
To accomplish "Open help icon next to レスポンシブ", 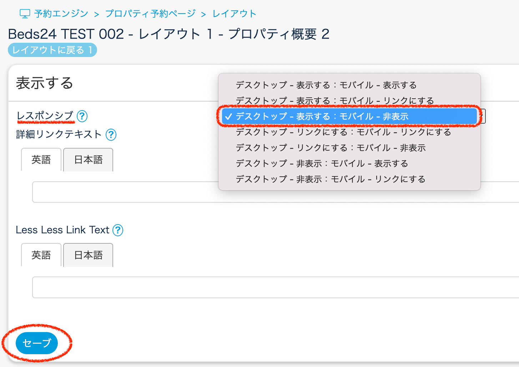I will (x=82, y=116).
